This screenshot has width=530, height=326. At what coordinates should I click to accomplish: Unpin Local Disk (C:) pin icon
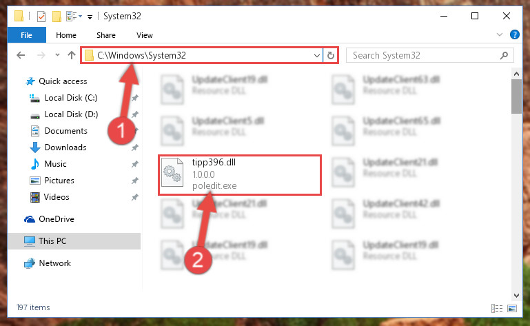[x=135, y=98]
